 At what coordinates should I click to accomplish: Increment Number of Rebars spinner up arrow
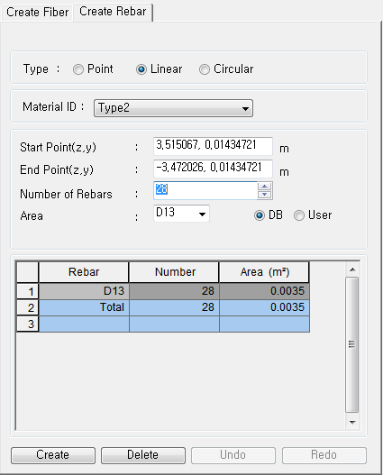(x=265, y=187)
